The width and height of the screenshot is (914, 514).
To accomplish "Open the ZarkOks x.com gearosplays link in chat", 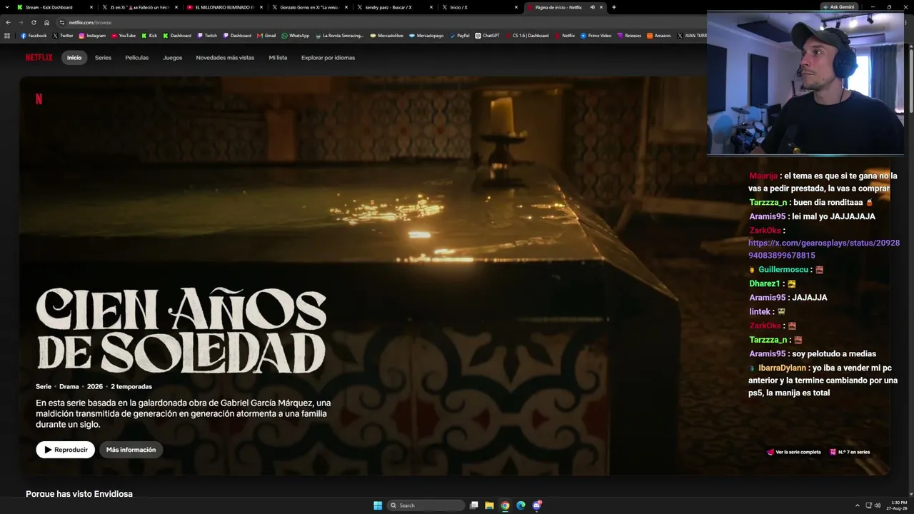I will (824, 249).
